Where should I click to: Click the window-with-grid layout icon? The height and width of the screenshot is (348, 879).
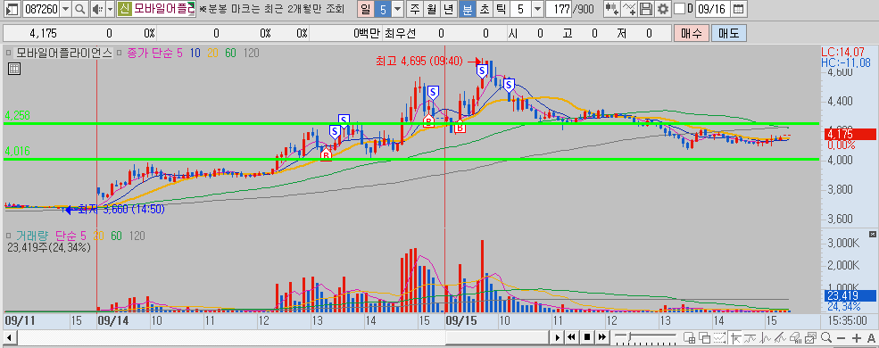pos(690,337)
